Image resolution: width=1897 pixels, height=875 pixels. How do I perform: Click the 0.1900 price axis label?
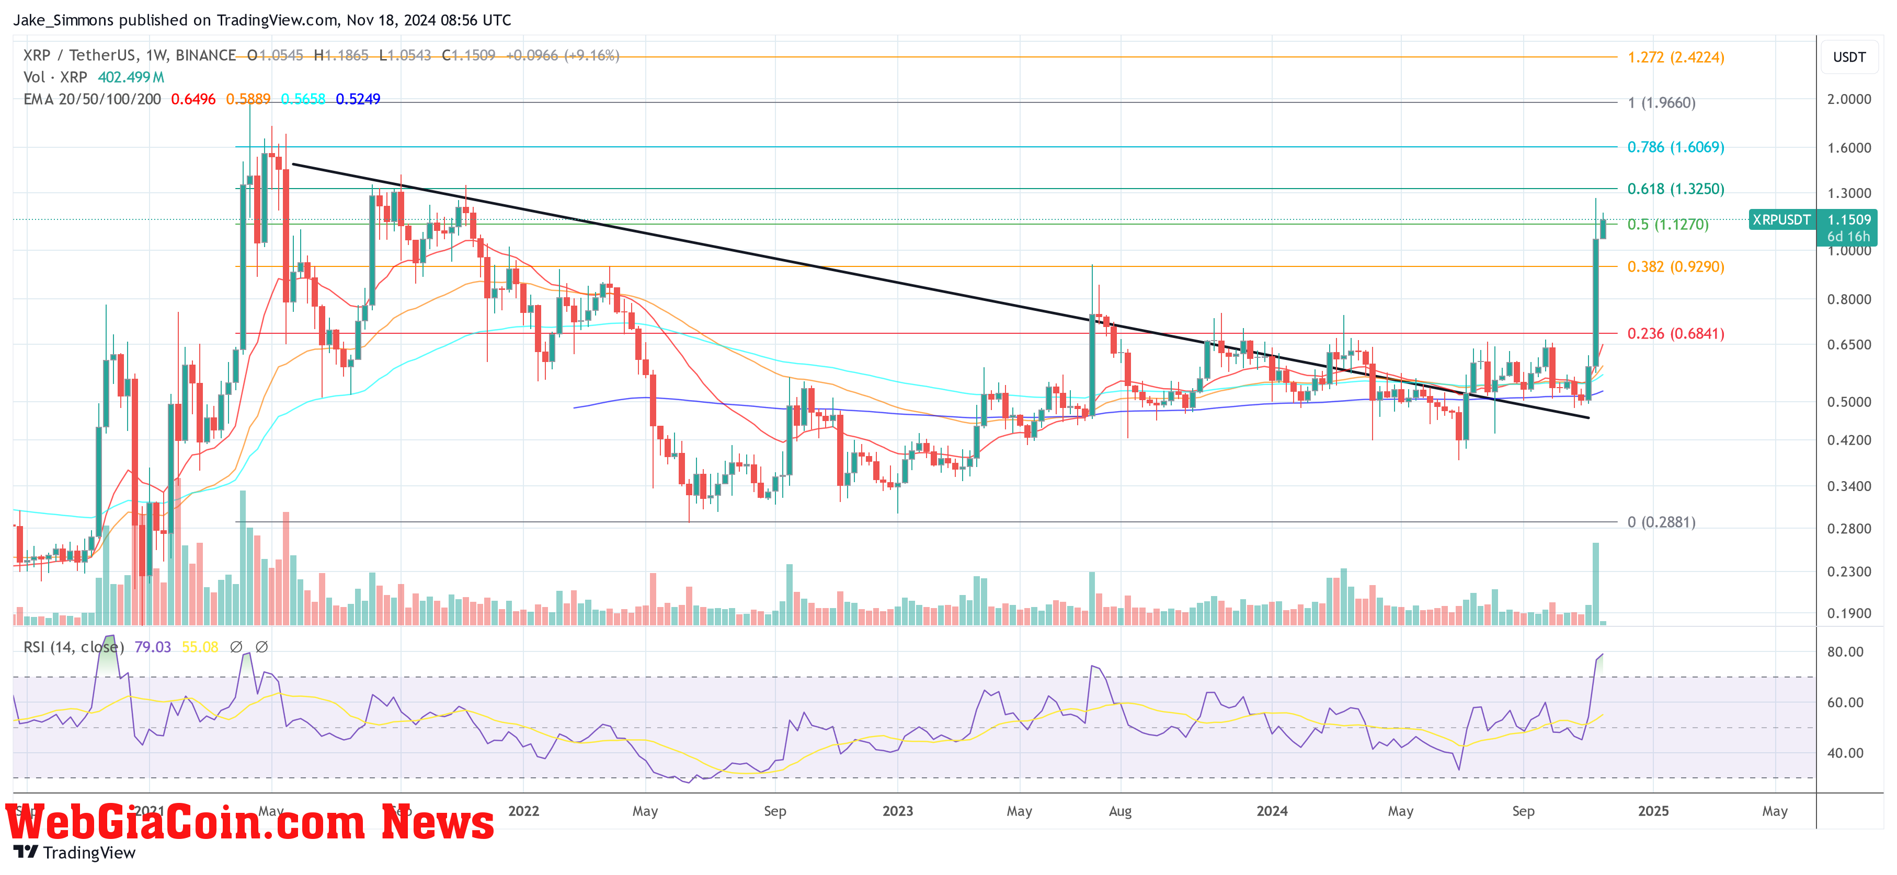pyautogui.click(x=1848, y=614)
